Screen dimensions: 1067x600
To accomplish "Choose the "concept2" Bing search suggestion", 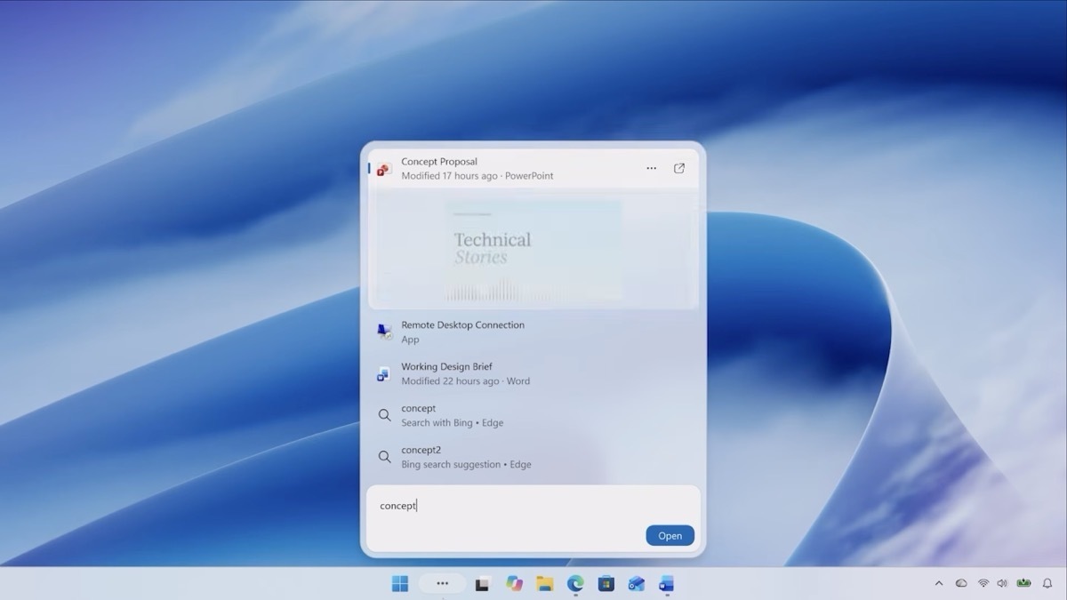I will (533, 457).
